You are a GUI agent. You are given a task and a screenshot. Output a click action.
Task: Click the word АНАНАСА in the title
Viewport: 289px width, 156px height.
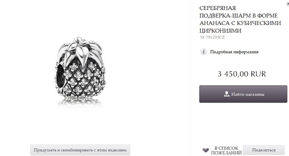tap(214, 23)
